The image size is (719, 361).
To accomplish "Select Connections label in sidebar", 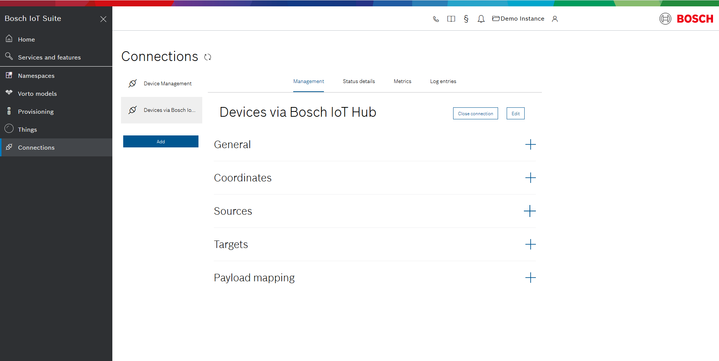I will [36, 147].
